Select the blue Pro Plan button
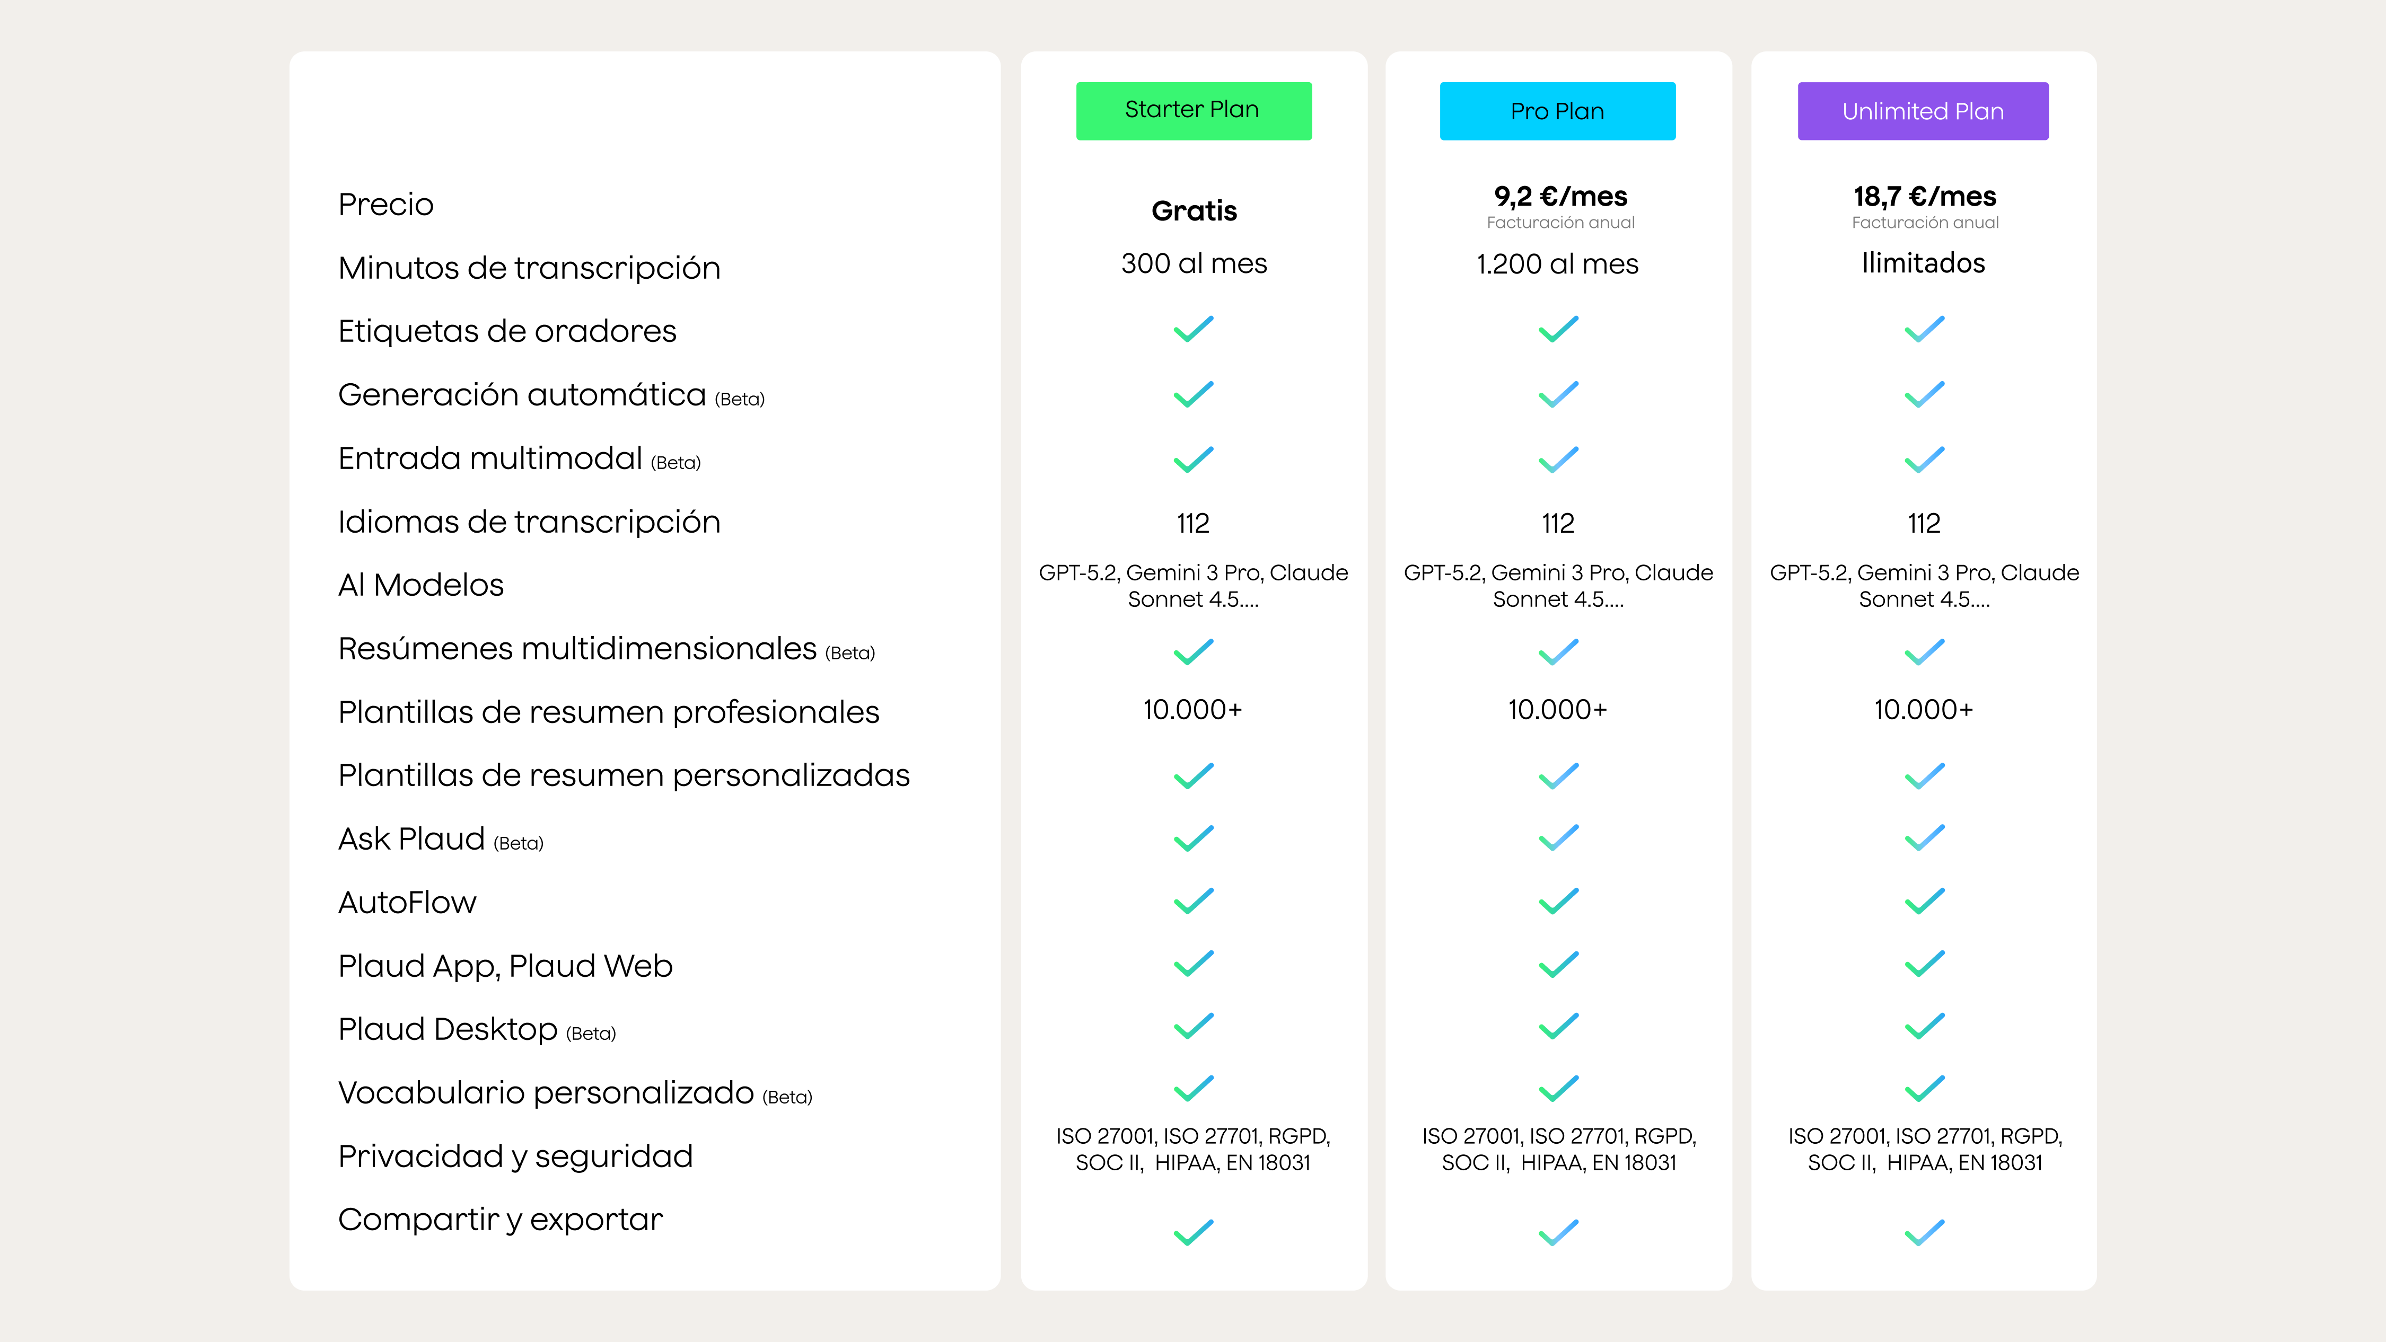Image resolution: width=2386 pixels, height=1342 pixels. pos(1557,111)
